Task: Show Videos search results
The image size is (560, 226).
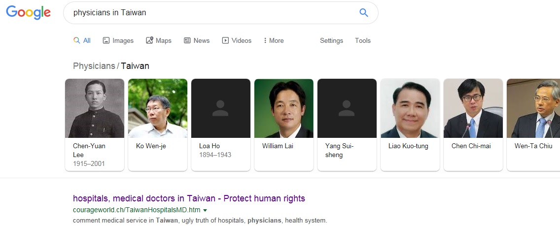Action: [237, 41]
